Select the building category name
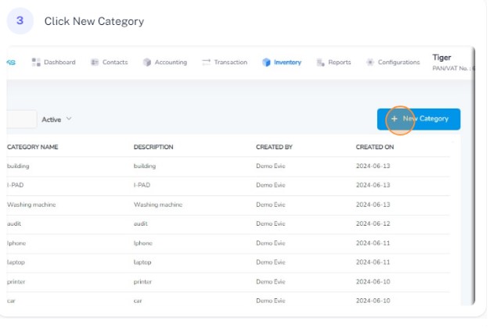 [x=18, y=166]
